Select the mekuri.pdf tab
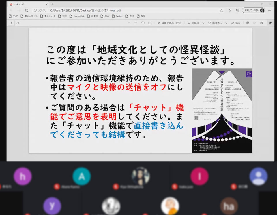This screenshot has width=277, height=215. (28, 4)
